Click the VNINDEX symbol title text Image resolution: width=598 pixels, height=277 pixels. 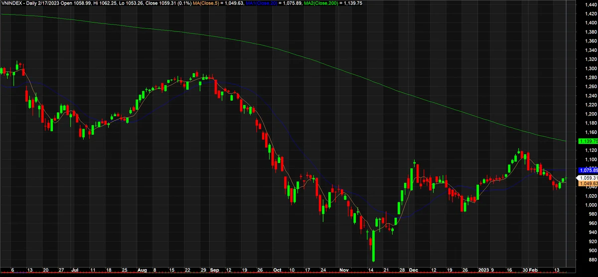(x=12, y=3)
